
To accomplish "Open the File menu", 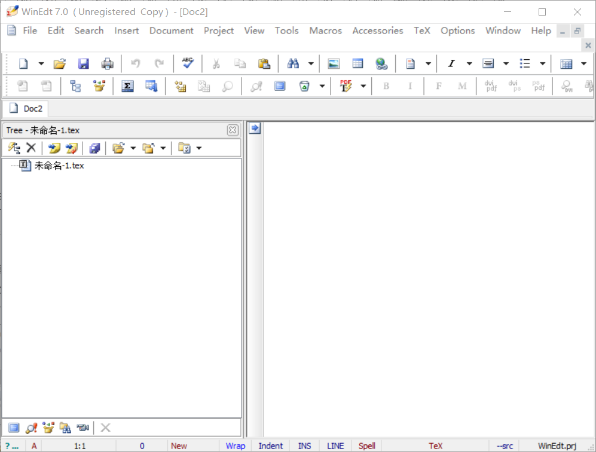I will click(x=30, y=30).
